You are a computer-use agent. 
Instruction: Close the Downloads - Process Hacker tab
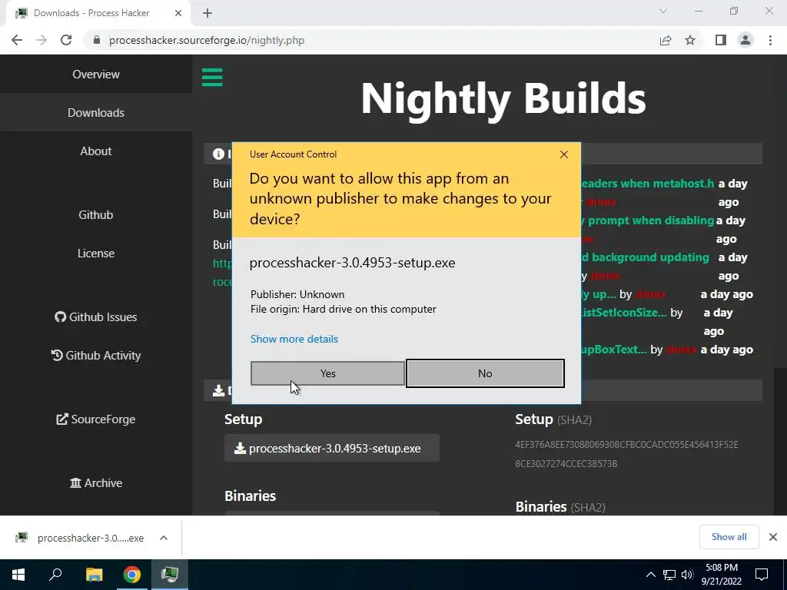tap(178, 13)
